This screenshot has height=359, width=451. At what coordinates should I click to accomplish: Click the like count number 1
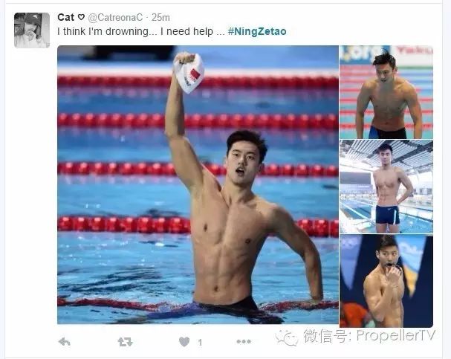click(x=200, y=343)
